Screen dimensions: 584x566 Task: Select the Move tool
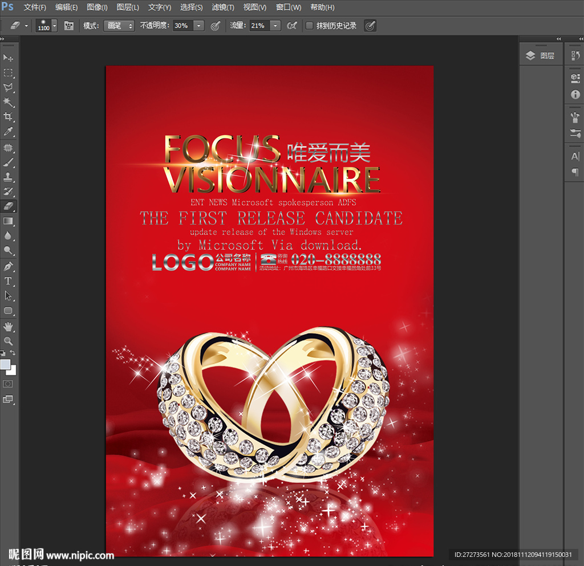point(9,58)
